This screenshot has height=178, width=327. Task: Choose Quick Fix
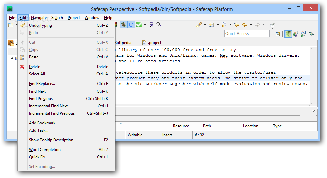[66, 157]
